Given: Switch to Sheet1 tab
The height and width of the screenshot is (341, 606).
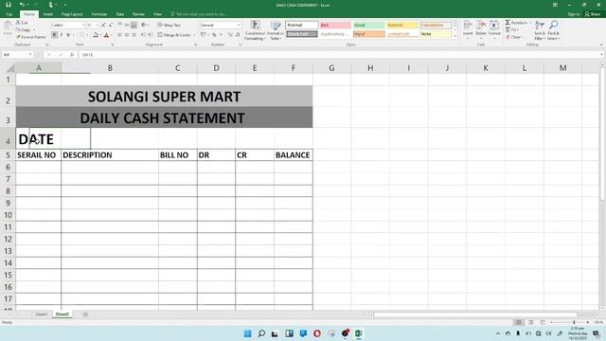Looking at the screenshot, I should coord(42,314).
